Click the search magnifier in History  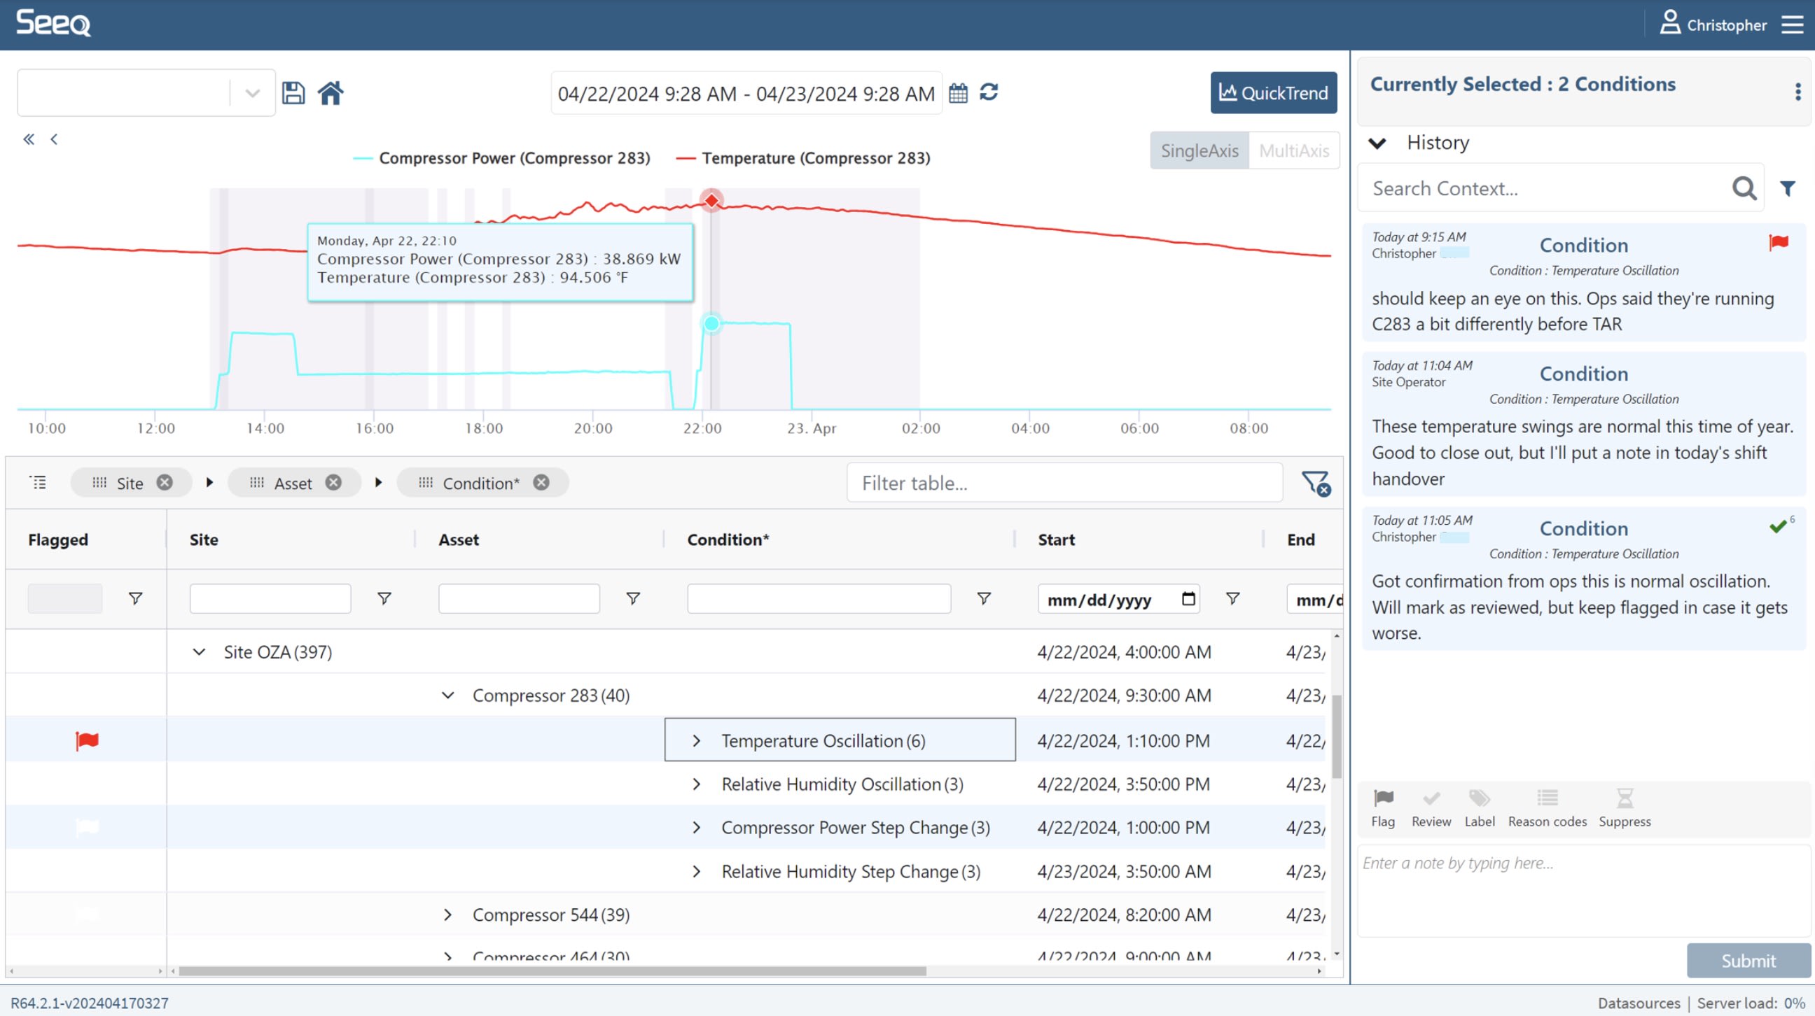coord(1744,188)
